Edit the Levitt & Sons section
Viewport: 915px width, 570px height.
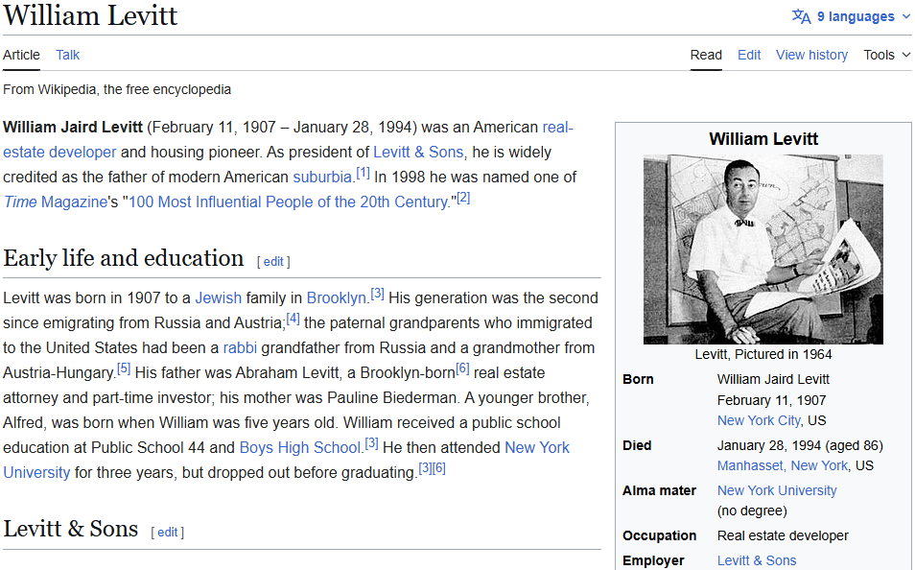click(x=168, y=532)
